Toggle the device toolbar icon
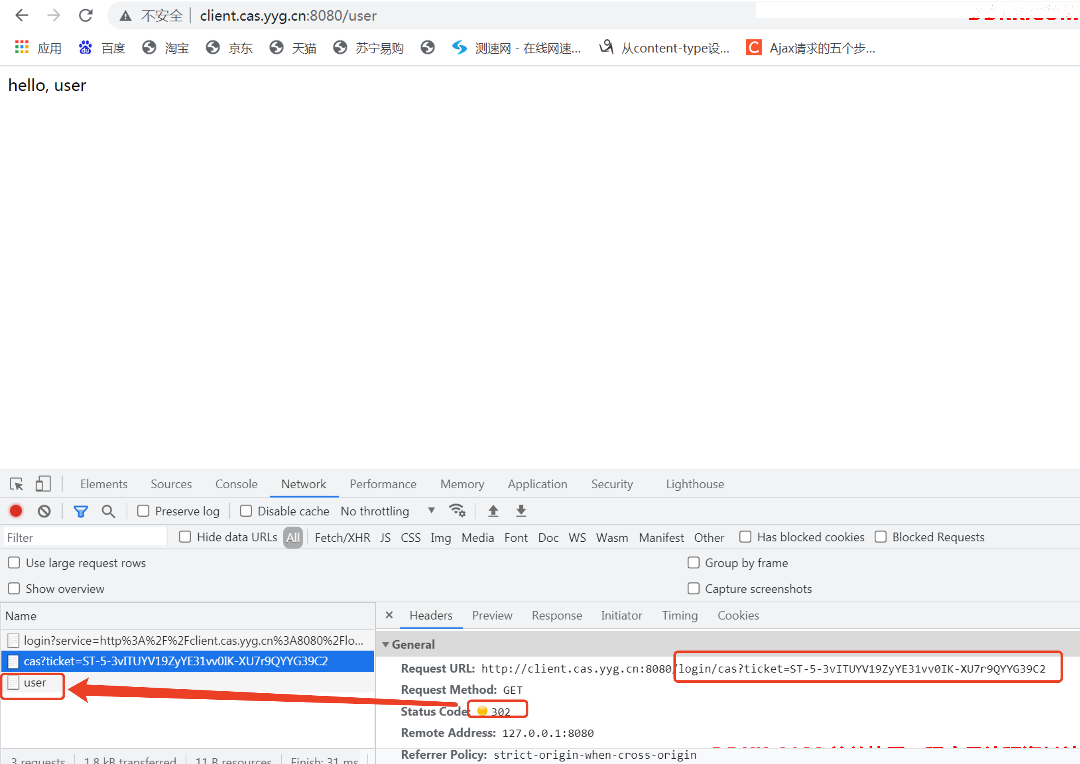1080x764 pixels. [x=43, y=483]
